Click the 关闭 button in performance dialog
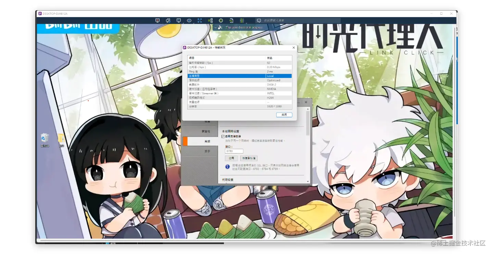The height and width of the screenshot is (254, 493). (284, 115)
